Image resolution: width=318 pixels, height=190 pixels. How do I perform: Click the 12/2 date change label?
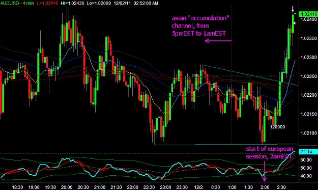(198, 187)
